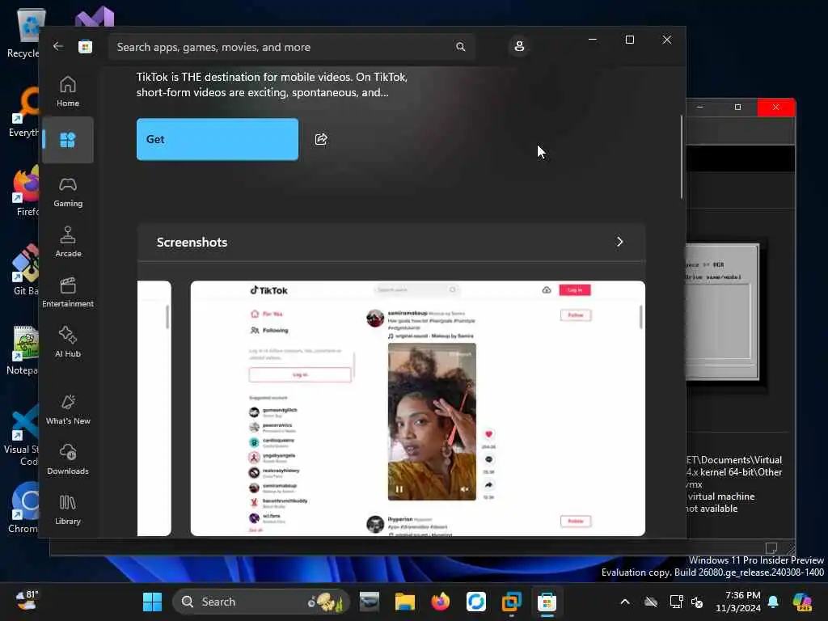Open the Notepad++ desktop shortcut

coord(23,349)
